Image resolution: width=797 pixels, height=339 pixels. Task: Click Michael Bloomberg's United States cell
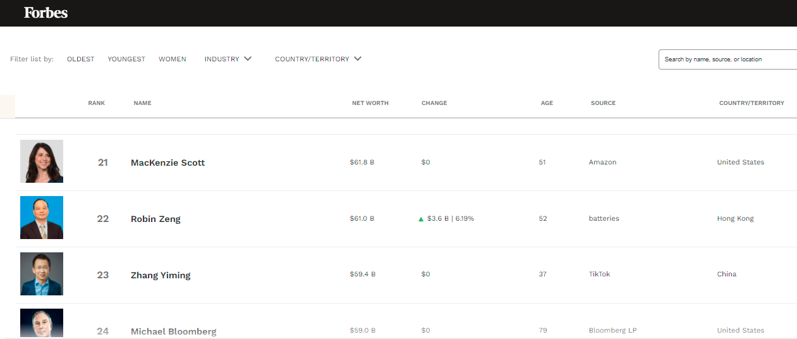click(741, 331)
